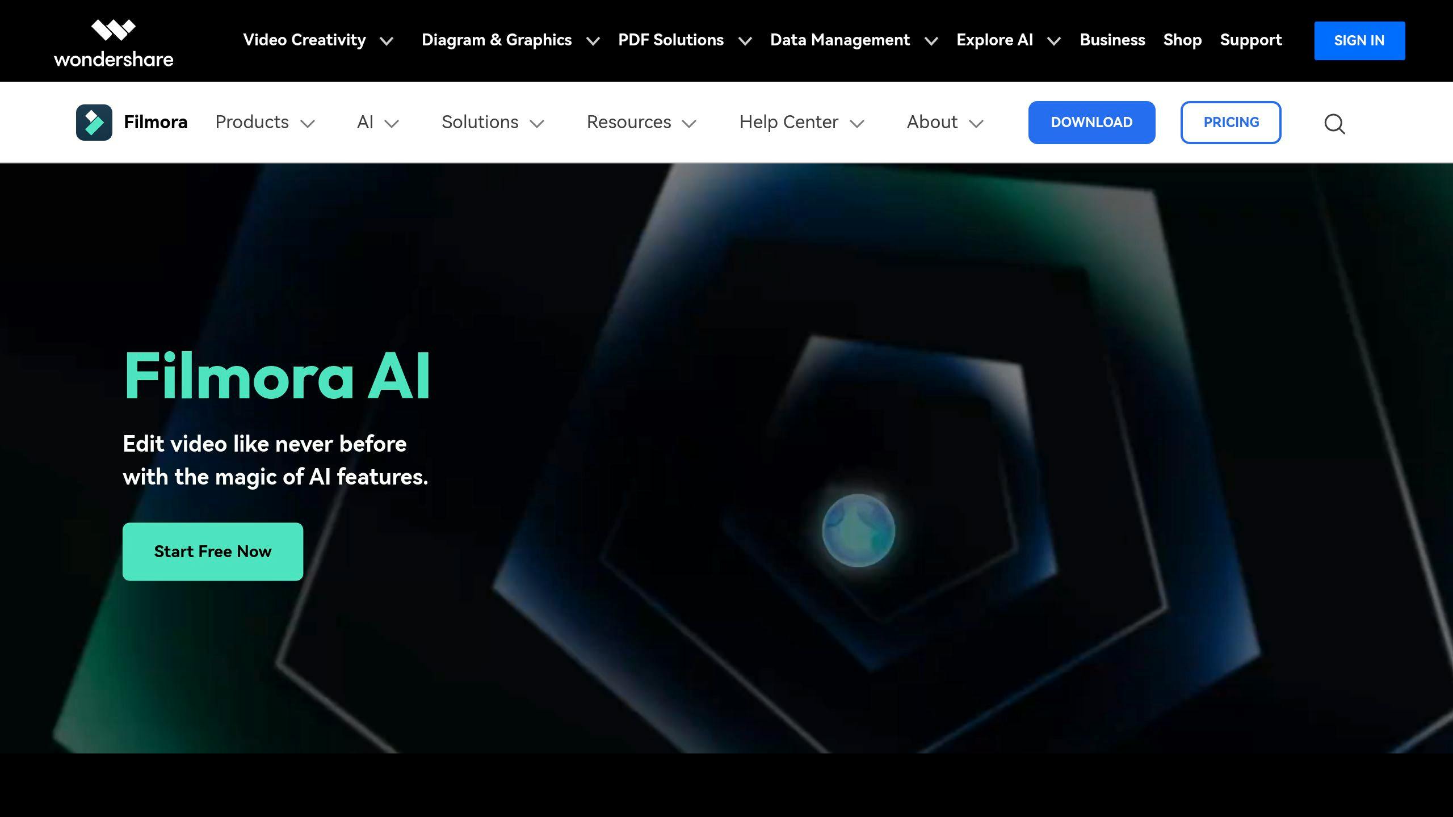Viewport: 1453px width, 817px height.
Task: Select the About menu item
Action: 932,122
